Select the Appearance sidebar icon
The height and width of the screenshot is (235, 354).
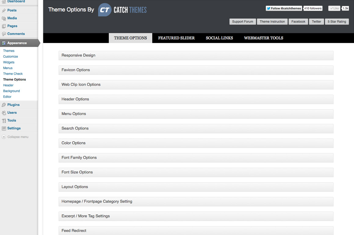(x=4, y=43)
